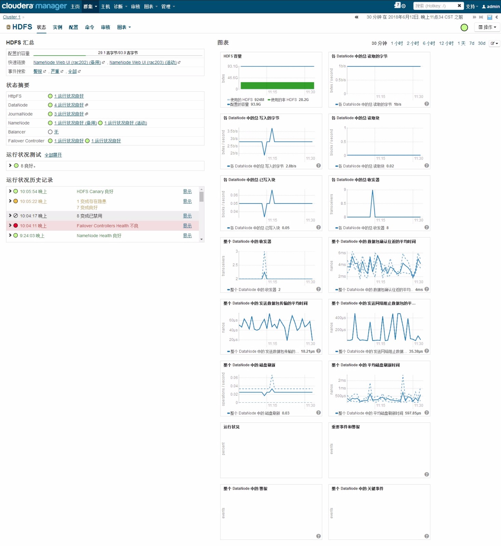This screenshot has width=501, height=546.
Task: Open the time range chart selector icon
Action: [489, 17]
